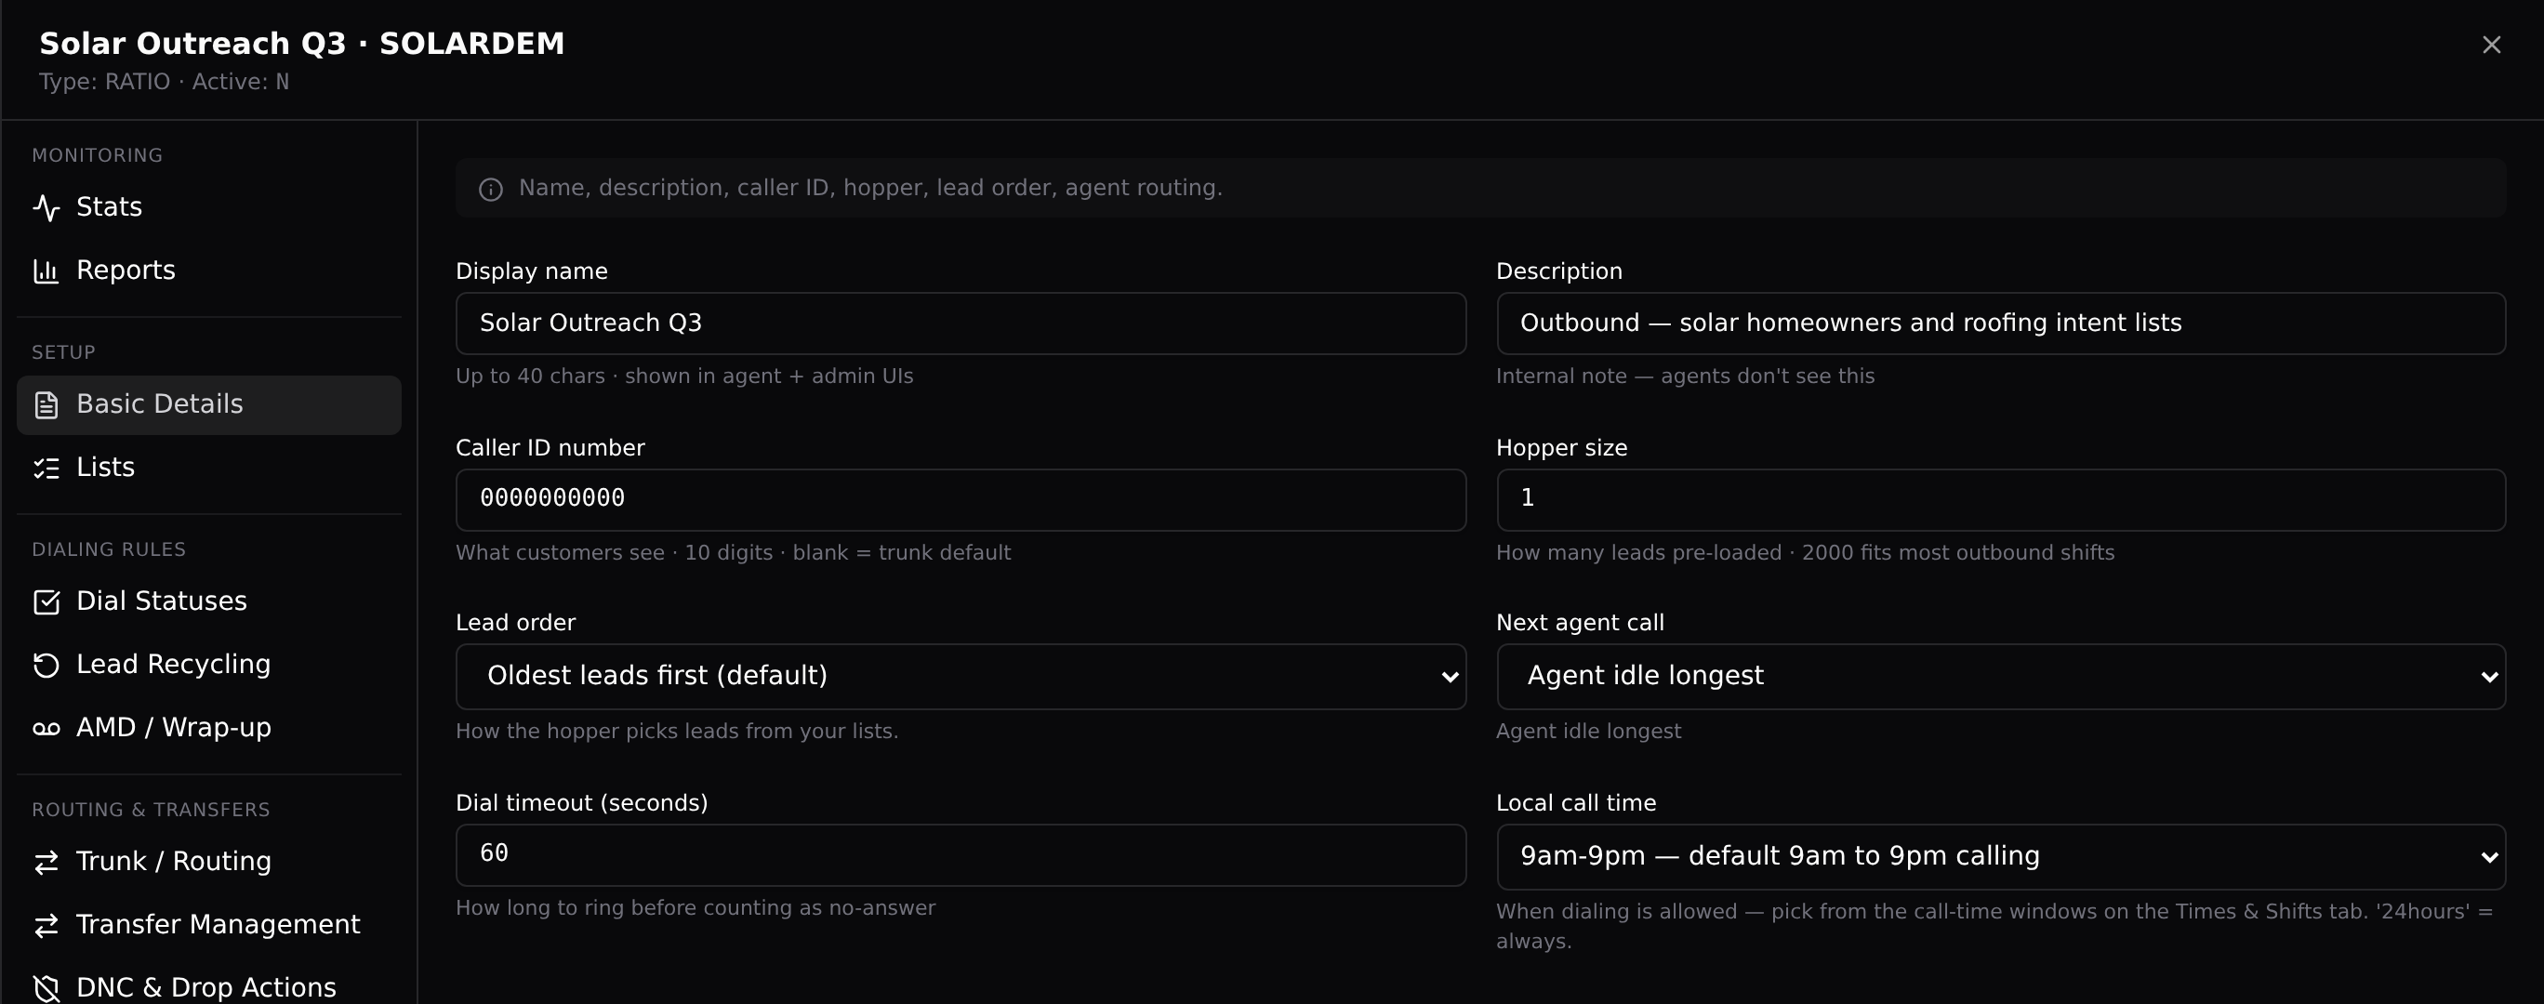Click into the Description field
Screen dimensions: 2544x1004
[2001, 324]
